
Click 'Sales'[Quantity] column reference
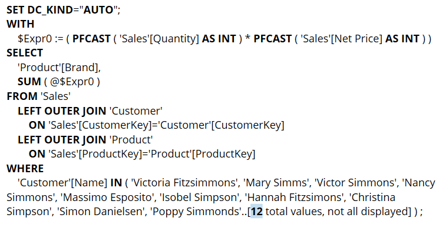tap(159, 39)
